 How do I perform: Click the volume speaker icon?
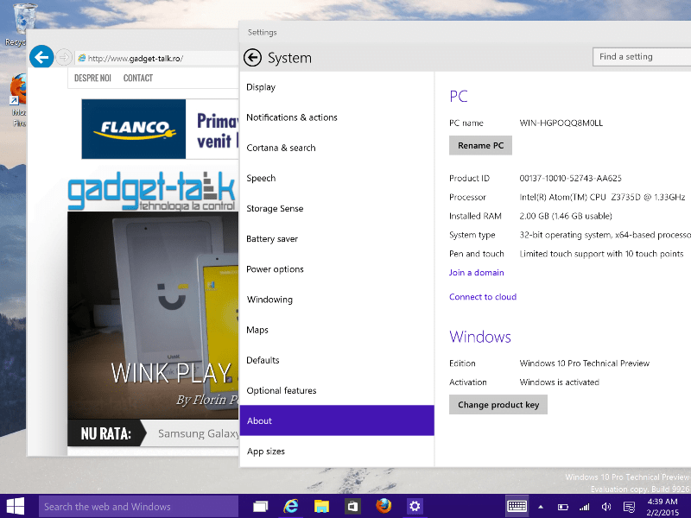click(606, 507)
